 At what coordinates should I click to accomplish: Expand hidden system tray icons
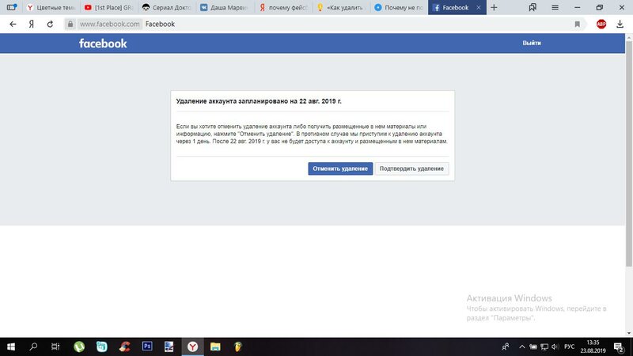click(521, 347)
